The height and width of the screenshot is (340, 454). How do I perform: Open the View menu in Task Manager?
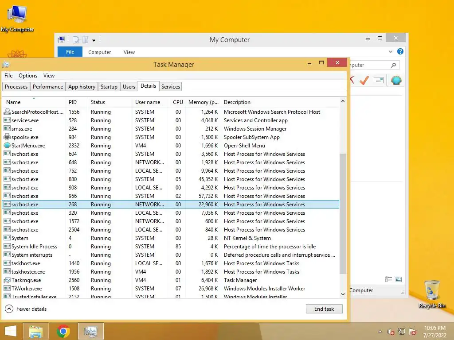click(49, 75)
